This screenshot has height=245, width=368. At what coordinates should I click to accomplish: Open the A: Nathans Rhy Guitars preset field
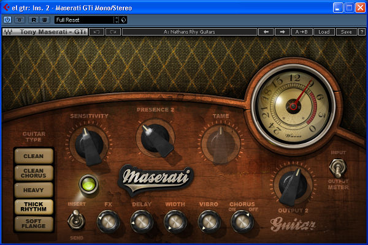coord(190,32)
